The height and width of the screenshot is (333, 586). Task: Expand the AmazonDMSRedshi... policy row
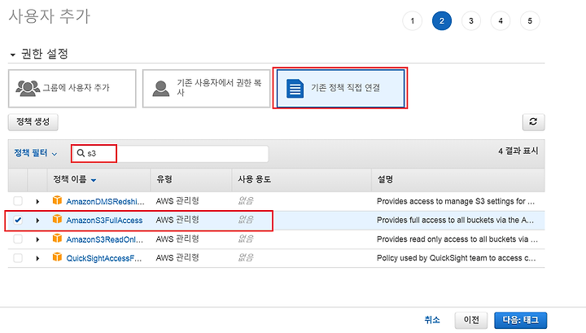[x=37, y=201]
